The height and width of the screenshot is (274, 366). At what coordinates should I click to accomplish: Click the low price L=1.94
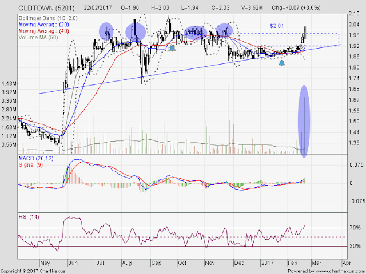[190, 7]
